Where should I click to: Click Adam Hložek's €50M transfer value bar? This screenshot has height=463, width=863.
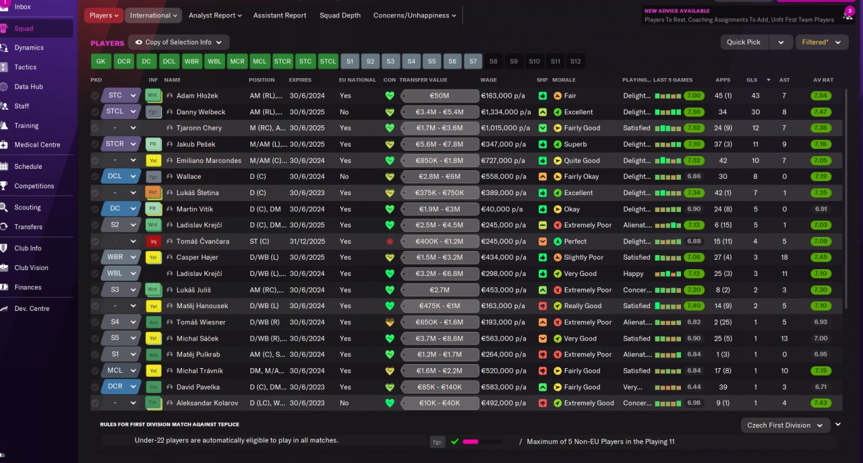(440, 96)
